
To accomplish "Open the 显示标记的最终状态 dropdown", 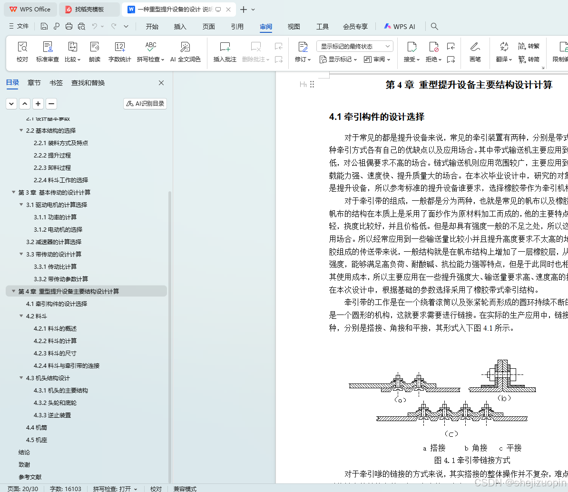I will tap(354, 46).
